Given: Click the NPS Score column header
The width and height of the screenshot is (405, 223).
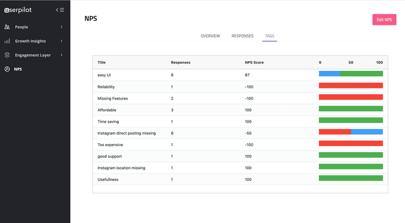Looking at the screenshot, I should (x=254, y=63).
